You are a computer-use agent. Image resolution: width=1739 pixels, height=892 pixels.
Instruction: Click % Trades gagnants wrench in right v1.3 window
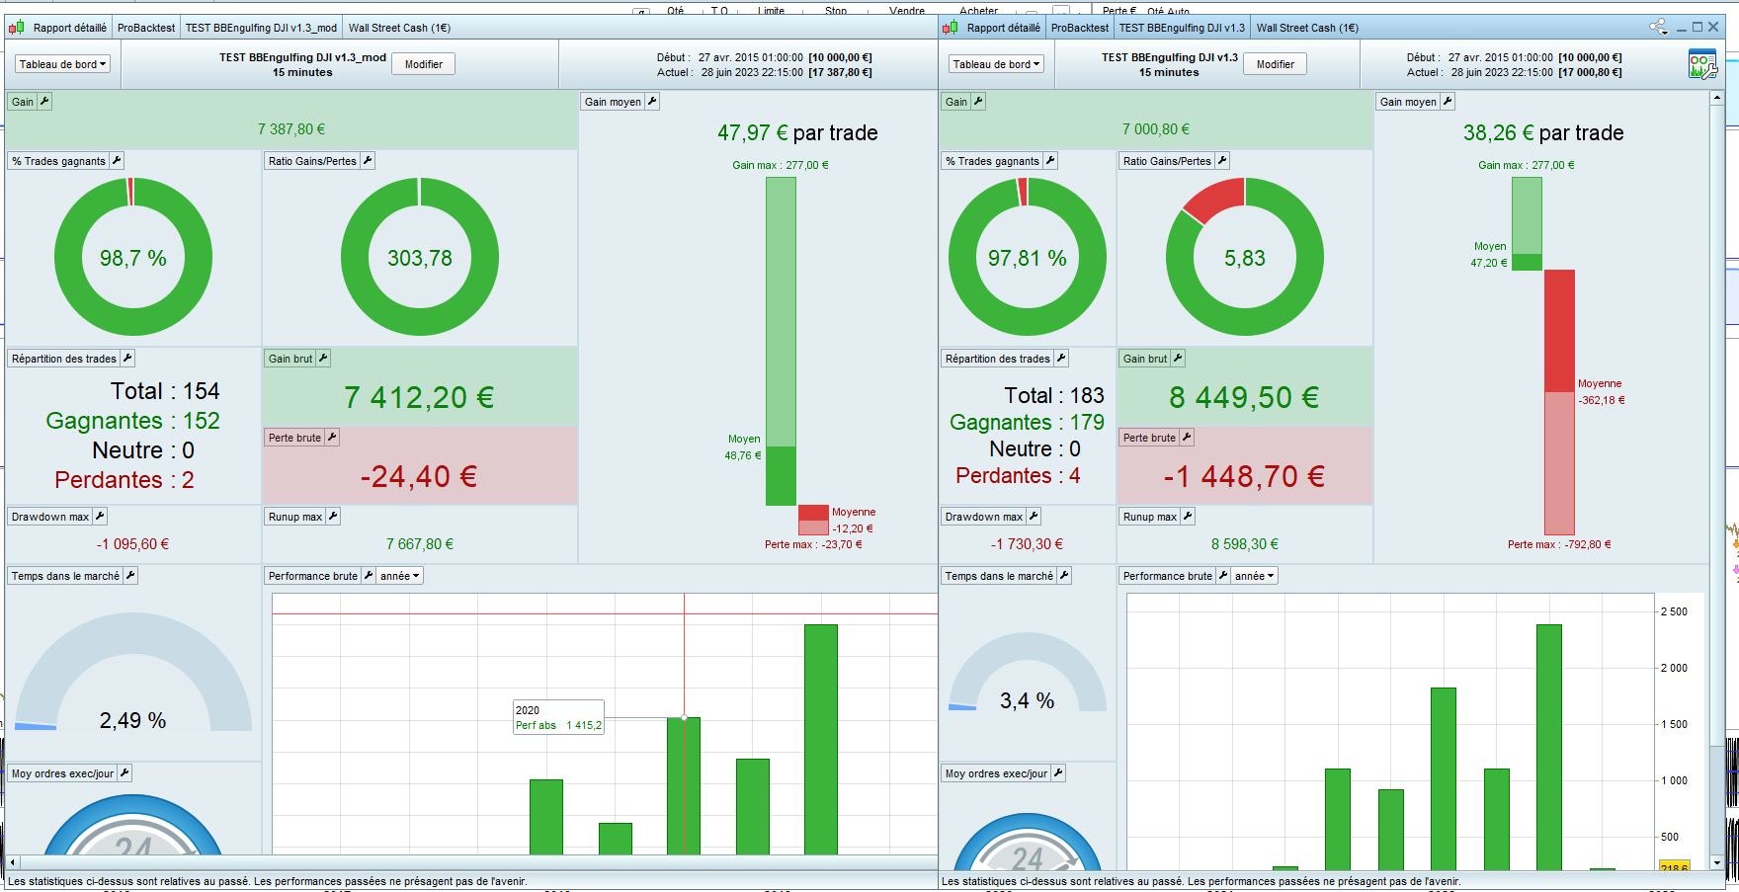click(x=1050, y=161)
